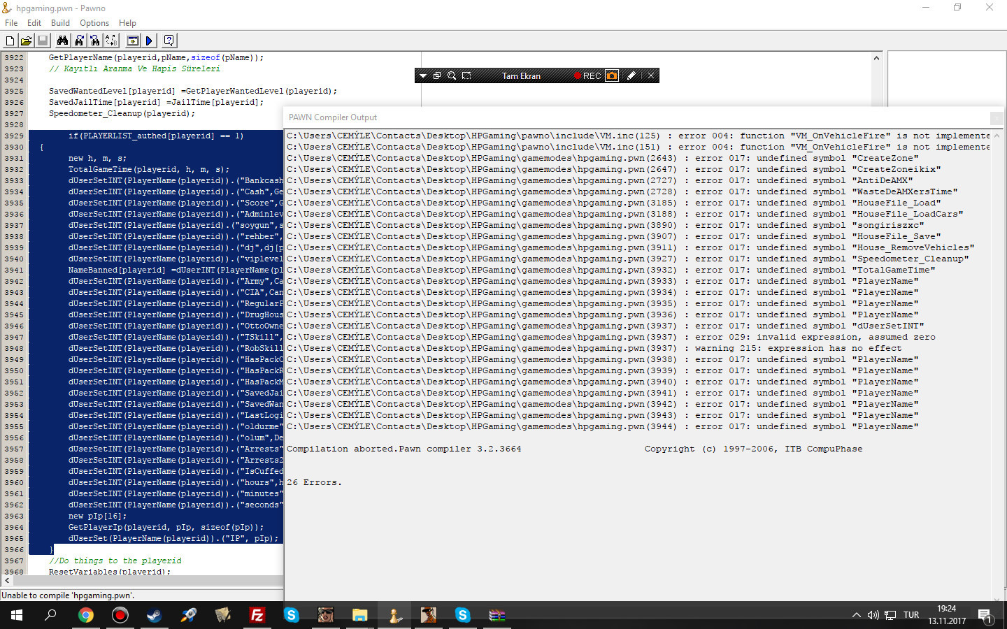Click the error 029 invalid expression line
Image resolution: width=1007 pixels, height=629 pixels.
(x=610, y=337)
